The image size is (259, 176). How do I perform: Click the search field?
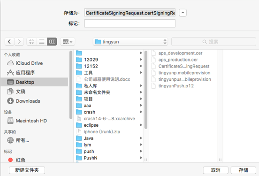[213, 42]
